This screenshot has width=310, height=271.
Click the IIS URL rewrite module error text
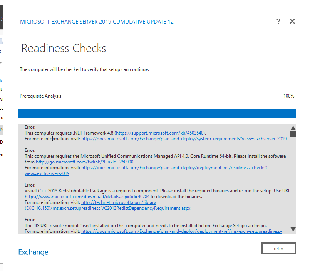tap(146, 226)
